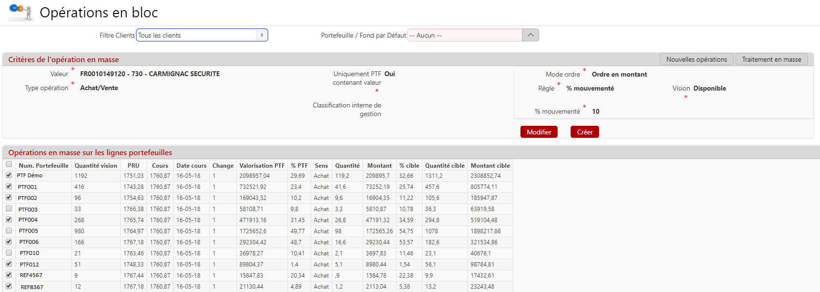Click the Portefeuille par Défaut field
The width and height of the screenshot is (820, 292).
(465, 35)
